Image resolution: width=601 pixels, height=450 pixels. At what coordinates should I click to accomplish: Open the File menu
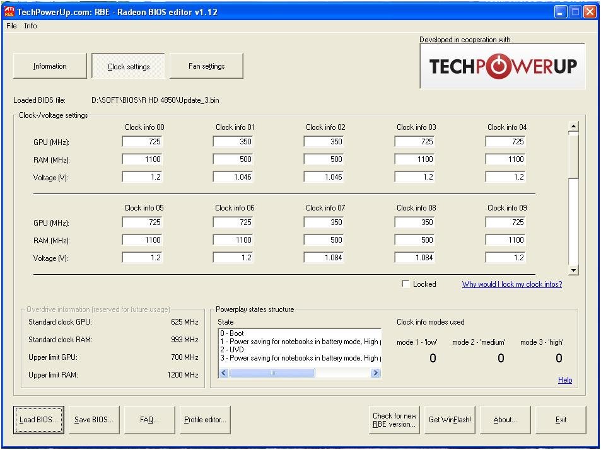coord(11,26)
